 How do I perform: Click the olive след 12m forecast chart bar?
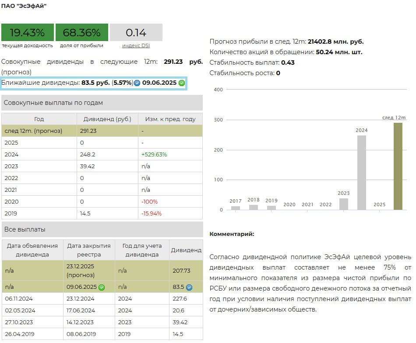click(x=398, y=166)
